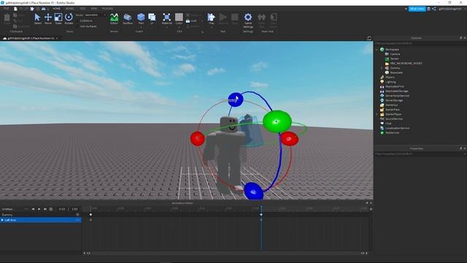Toggle looping in Animation Editor

point(51,209)
